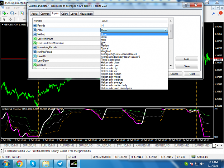Select the UseCumulativeMomentum variable row

[x=67, y=43]
